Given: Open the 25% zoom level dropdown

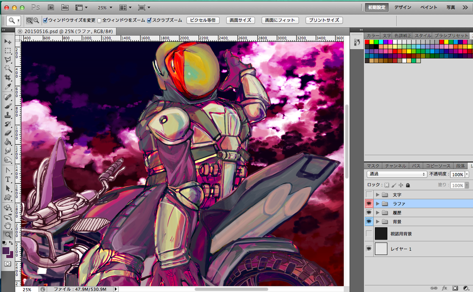Looking at the screenshot, I should pyautogui.click(x=105, y=7).
